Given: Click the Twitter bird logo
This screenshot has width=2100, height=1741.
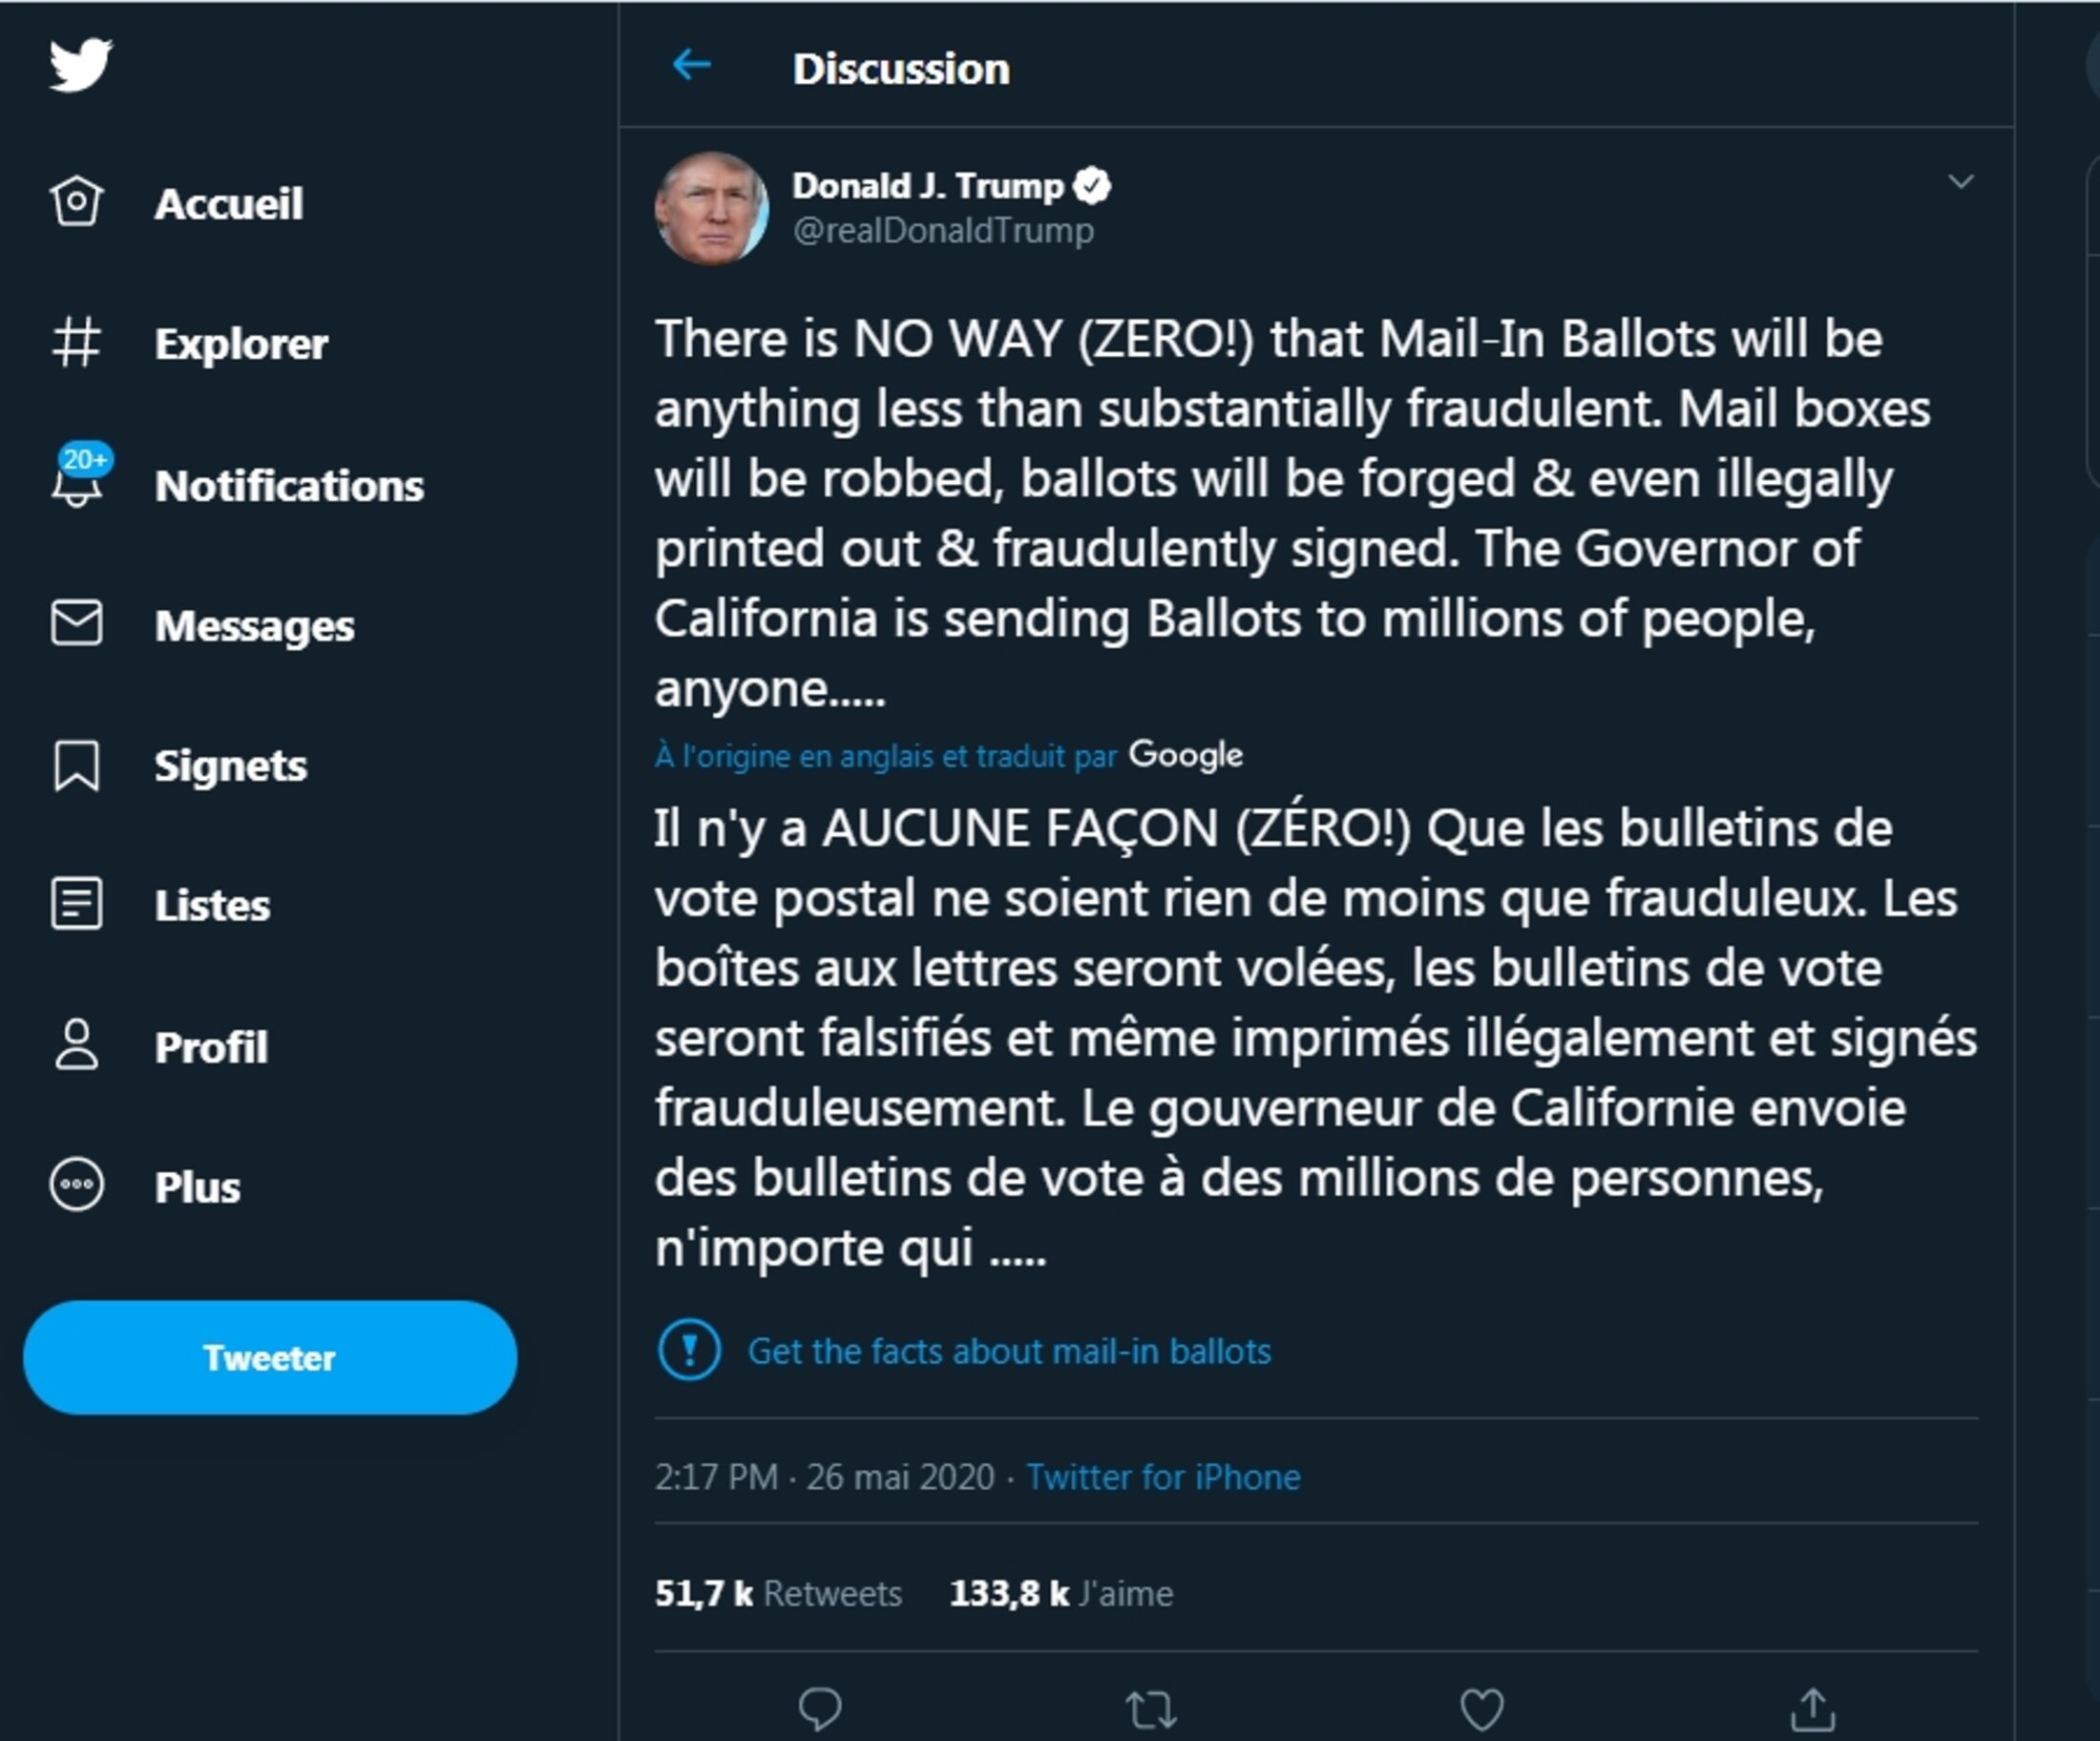Looking at the screenshot, I should click(81, 64).
